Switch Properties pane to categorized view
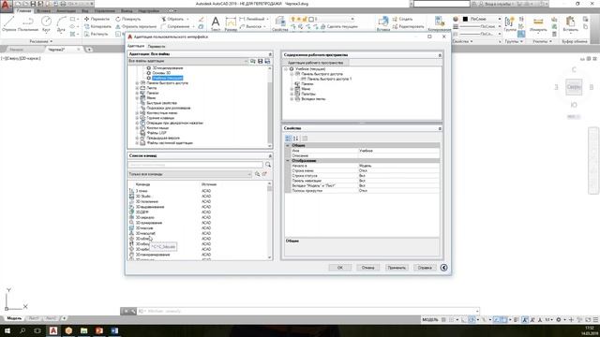600x337 pixels. 289,139
